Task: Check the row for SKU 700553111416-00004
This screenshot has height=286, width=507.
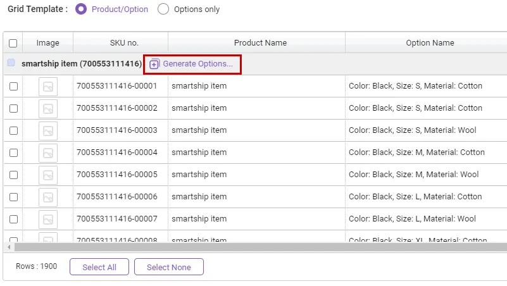Action: coord(13,152)
